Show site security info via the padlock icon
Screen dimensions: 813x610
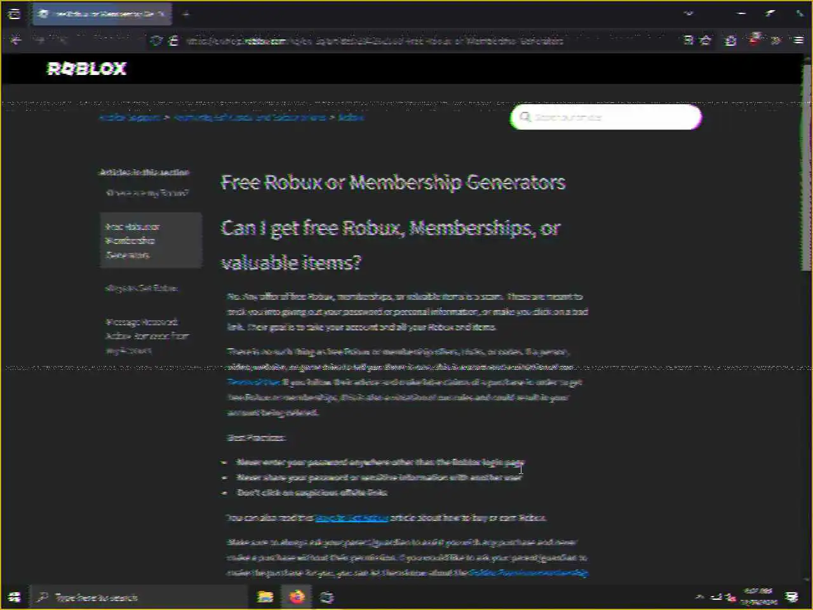[173, 41]
